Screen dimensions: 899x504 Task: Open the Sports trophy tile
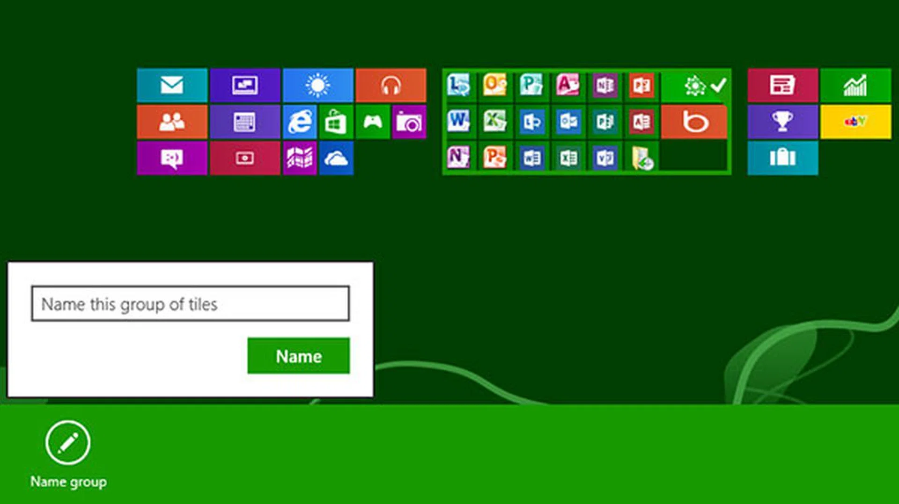point(782,122)
